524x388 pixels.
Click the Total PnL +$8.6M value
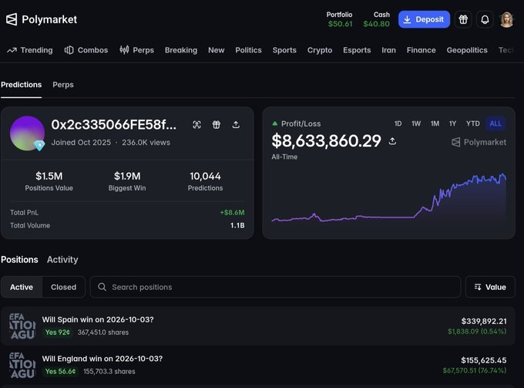(x=232, y=213)
